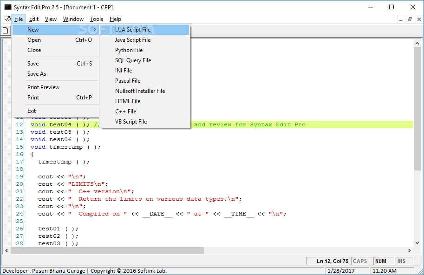Create a new VB Script File
The width and height of the screenshot is (424, 275).
[x=145, y=122]
